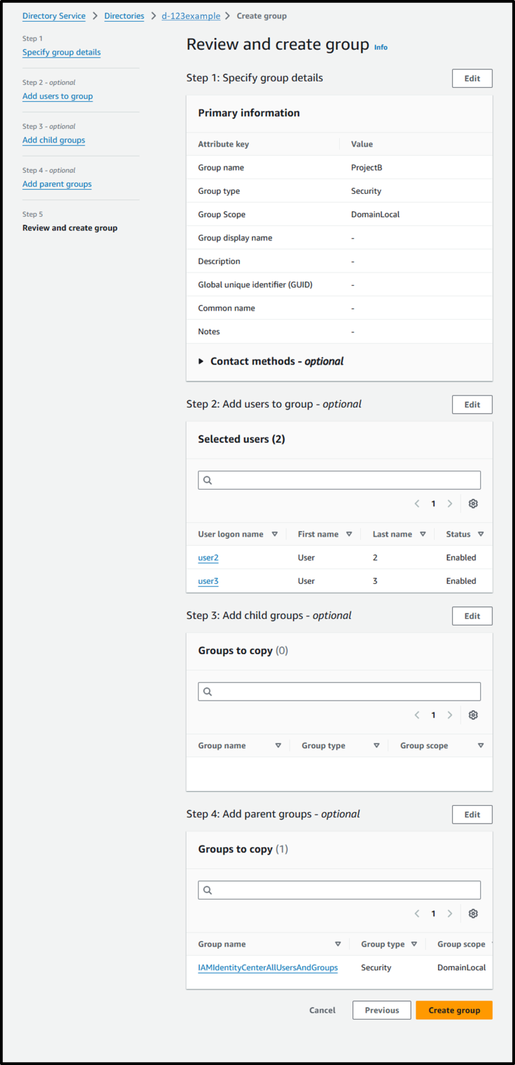Navigate to Add child groups step
This screenshot has width=515, height=1065.
pyautogui.click(x=54, y=140)
